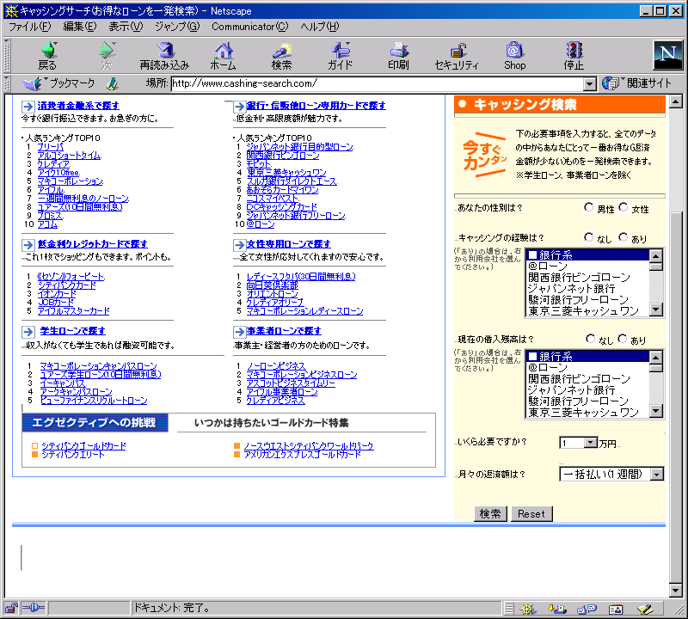This screenshot has width=688, height=619.
Task: Click the location page proxy icon beside 場所
Action: [113, 83]
